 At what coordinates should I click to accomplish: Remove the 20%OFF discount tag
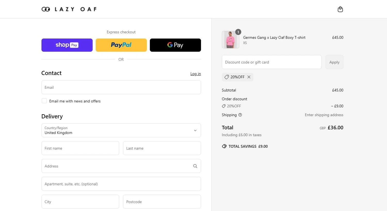[x=249, y=77]
